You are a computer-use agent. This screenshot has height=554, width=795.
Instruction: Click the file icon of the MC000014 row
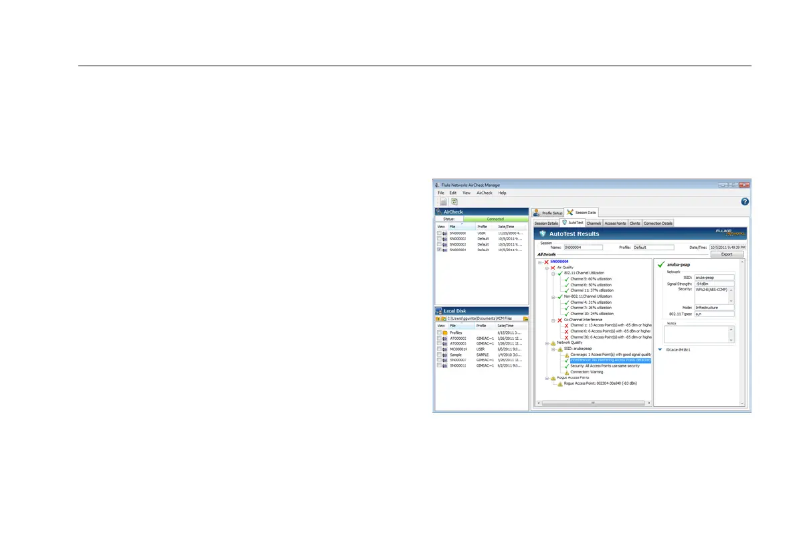pos(444,349)
